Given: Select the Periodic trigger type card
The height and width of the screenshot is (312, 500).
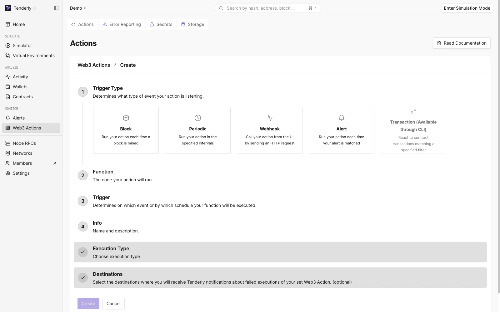Looking at the screenshot, I should (198, 130).
